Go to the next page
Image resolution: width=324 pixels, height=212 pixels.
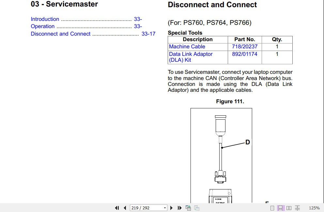point(171,208)
